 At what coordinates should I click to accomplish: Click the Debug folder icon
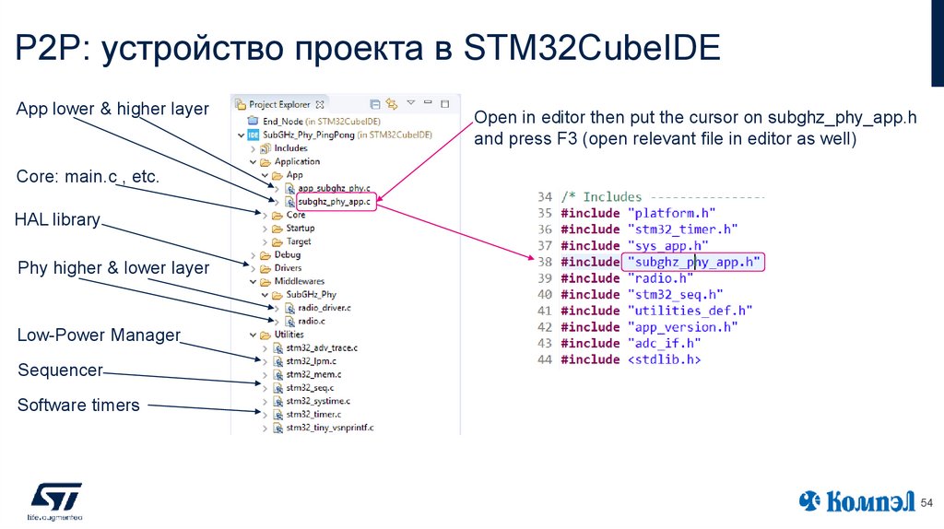tap(265, 254)
